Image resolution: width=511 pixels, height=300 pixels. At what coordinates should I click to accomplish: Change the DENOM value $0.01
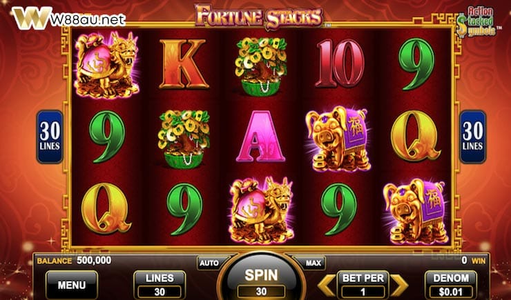tap(451, 285)
